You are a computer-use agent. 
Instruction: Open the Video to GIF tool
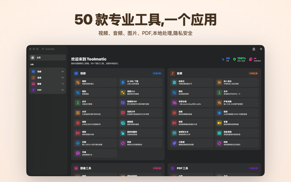click(141, 103)
